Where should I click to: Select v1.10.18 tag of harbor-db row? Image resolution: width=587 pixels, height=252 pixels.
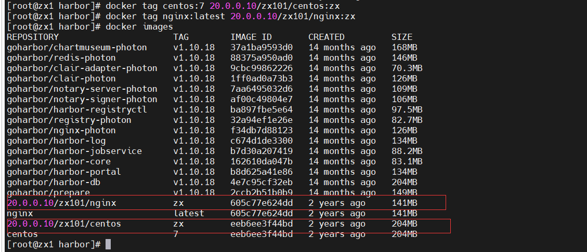pos(194,182)
